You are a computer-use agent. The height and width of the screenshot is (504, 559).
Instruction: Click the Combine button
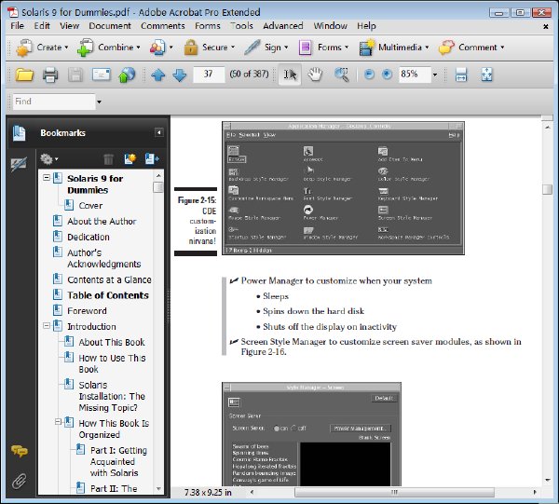[108, 48]
